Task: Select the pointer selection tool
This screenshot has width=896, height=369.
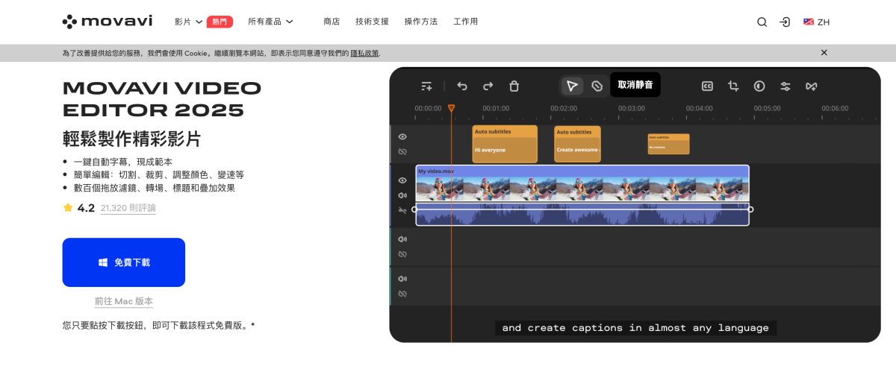Action: click(572, 86)
